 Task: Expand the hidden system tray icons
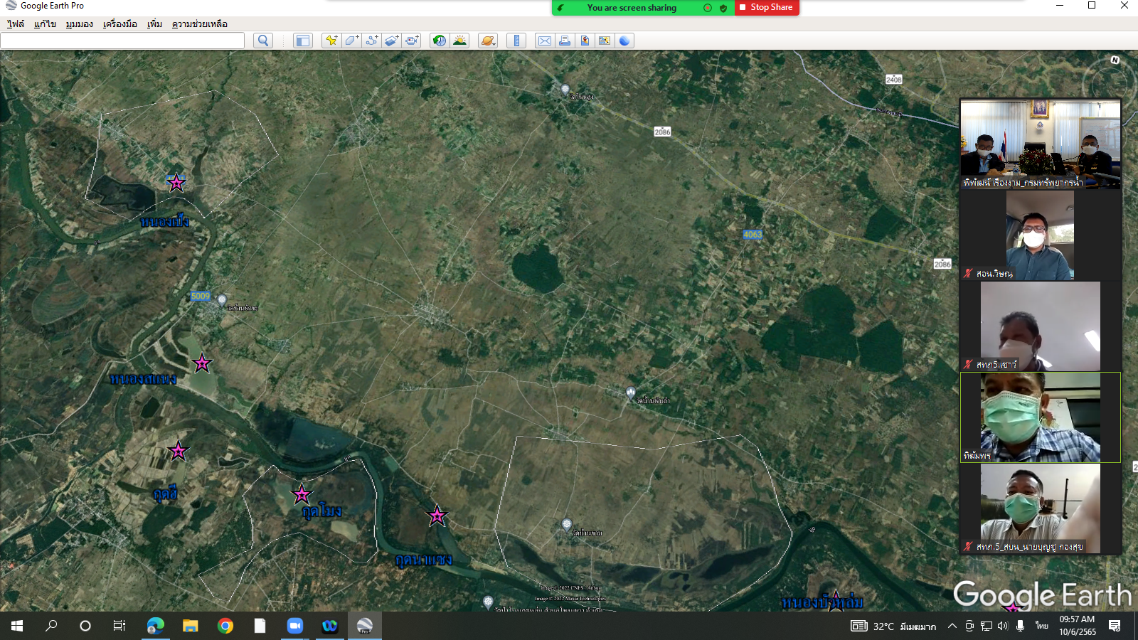point(952,626)
